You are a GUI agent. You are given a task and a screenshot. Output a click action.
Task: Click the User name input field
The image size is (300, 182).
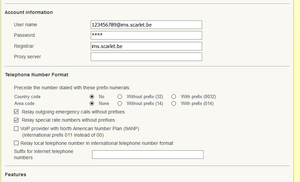point(146,25)
